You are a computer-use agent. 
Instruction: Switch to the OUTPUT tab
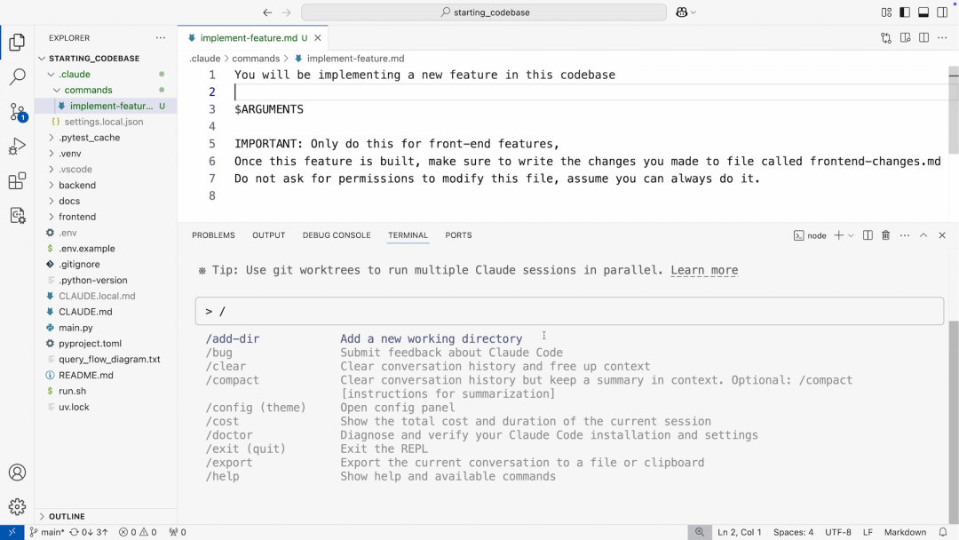(268, 234)
